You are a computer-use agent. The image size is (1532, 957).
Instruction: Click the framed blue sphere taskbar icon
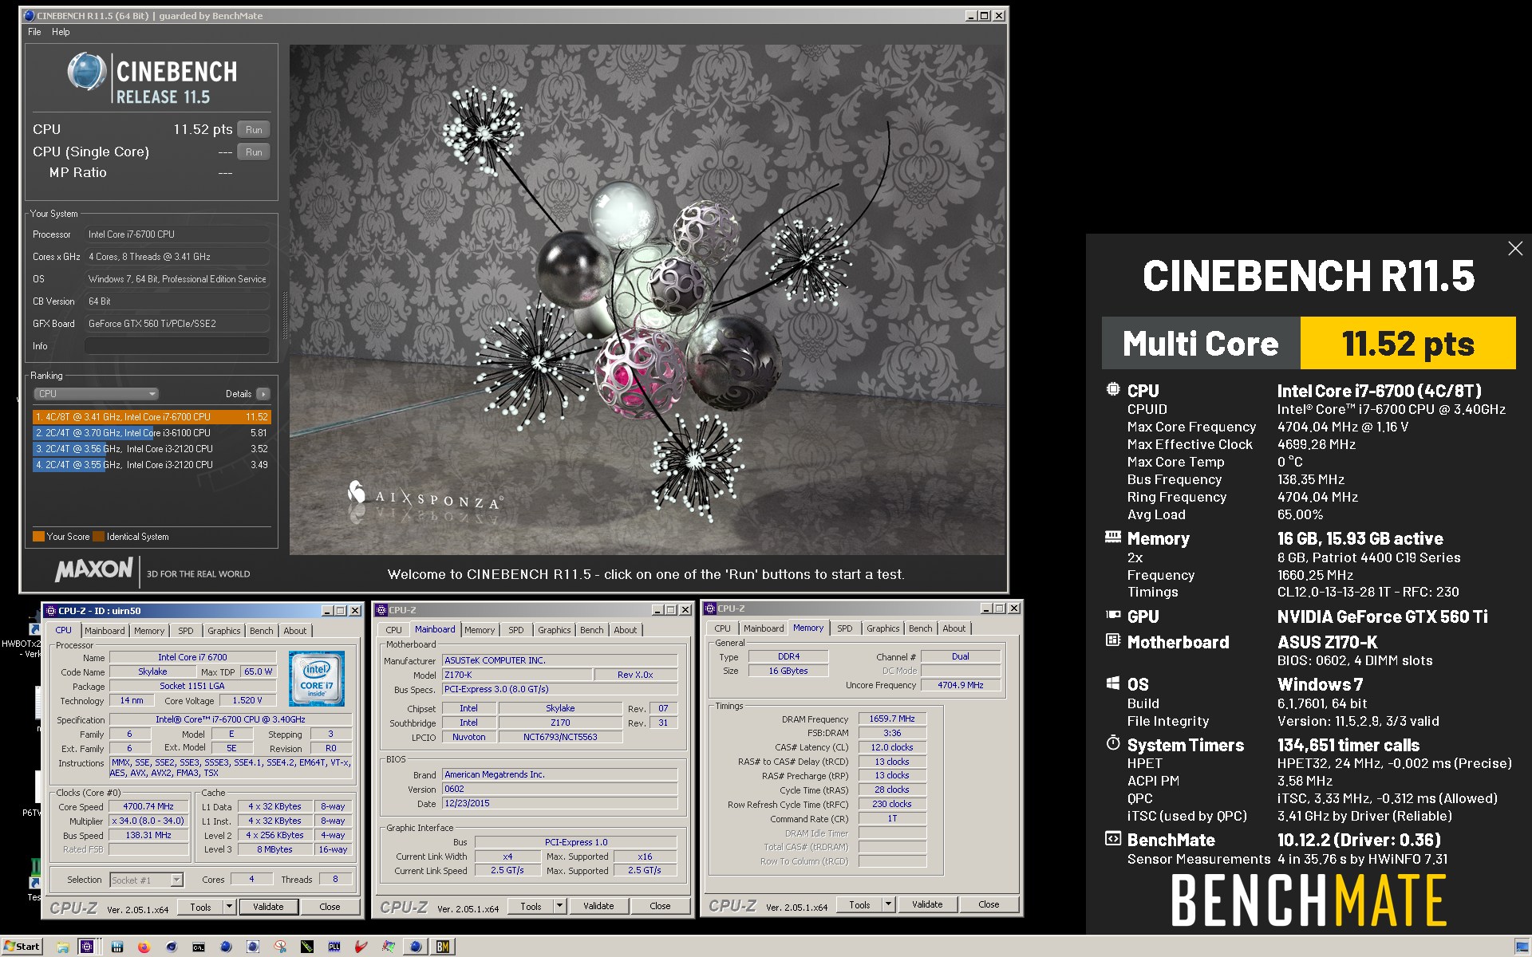(253, 947)
